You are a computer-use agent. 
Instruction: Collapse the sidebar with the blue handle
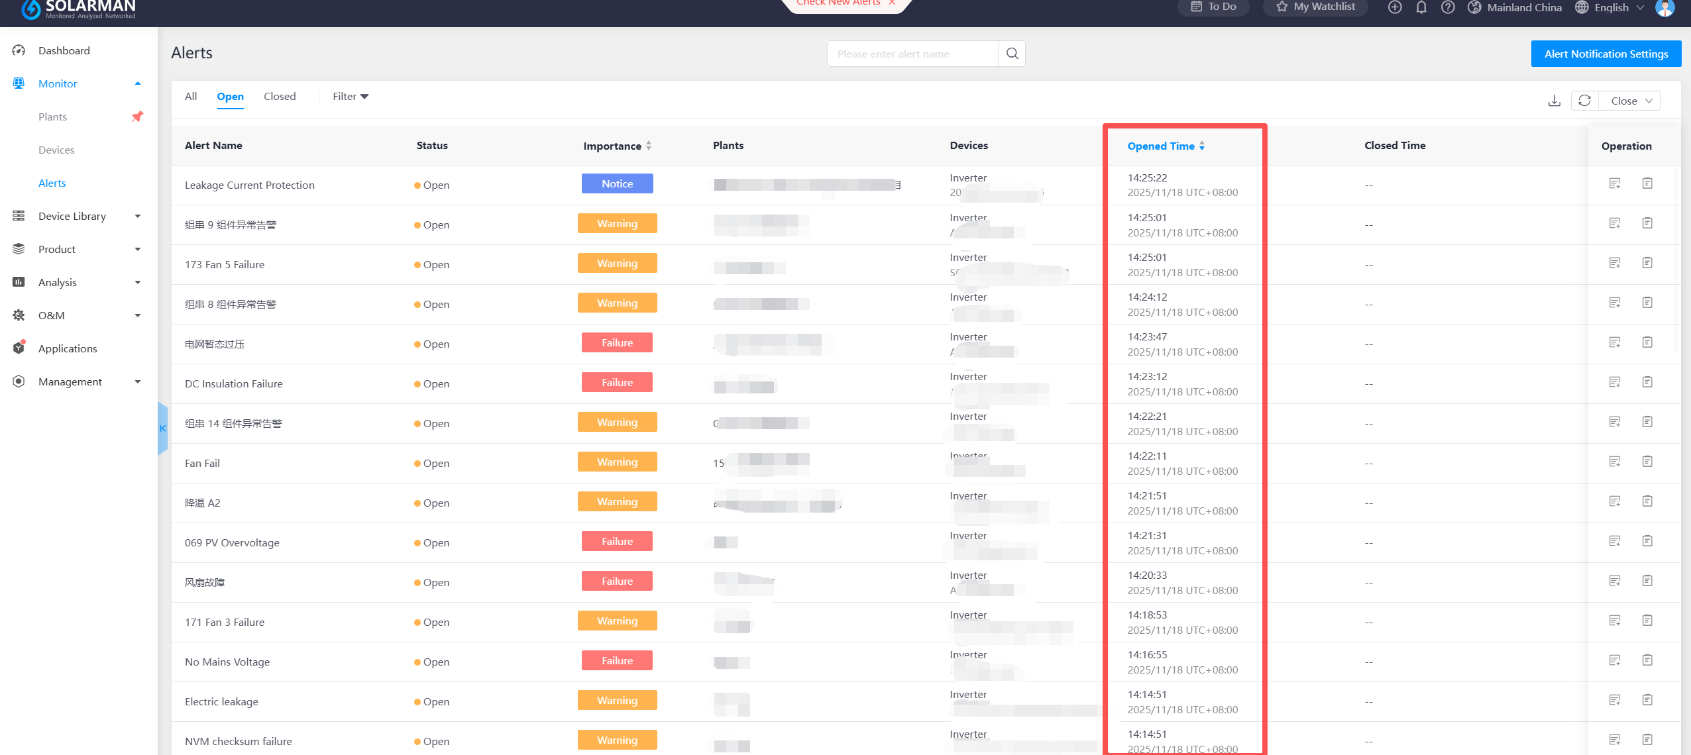[162, 428]
